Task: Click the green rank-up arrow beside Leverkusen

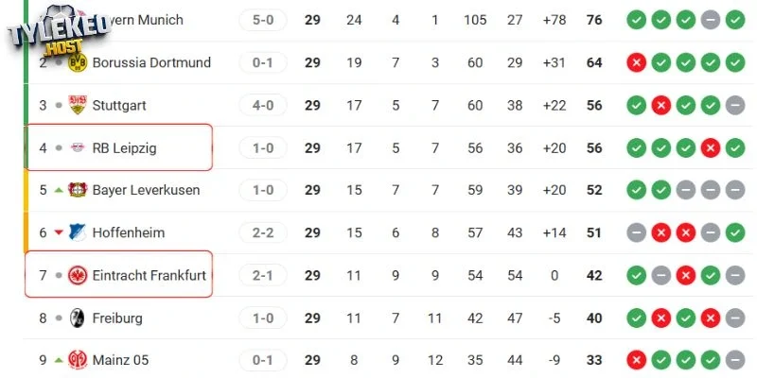Action: pyautogui.click(x=59, y=190)
